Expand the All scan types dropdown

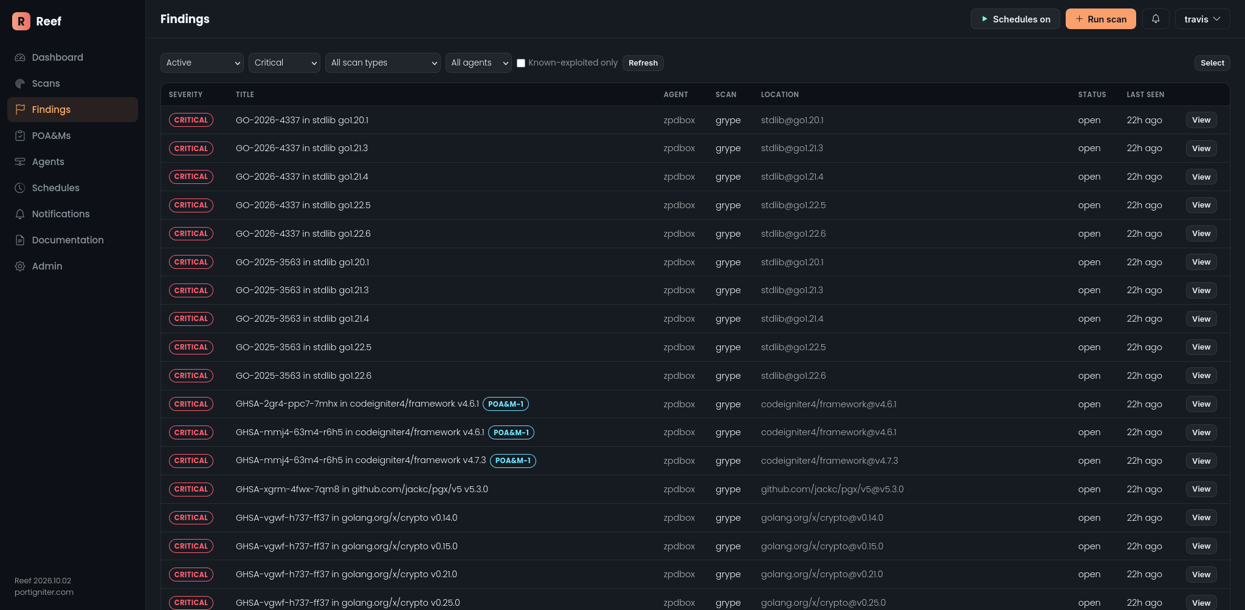tap(382, 63)
